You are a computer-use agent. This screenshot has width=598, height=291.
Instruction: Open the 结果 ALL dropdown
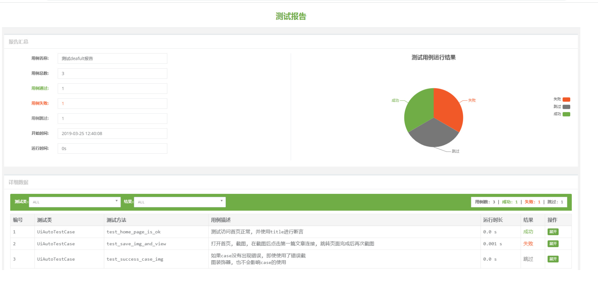[180, 202]
